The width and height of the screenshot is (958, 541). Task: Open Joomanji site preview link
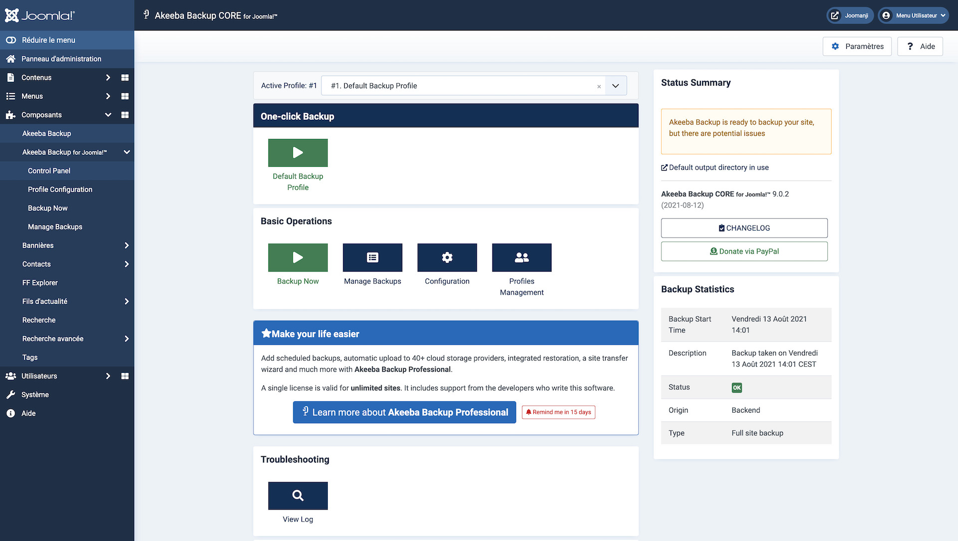click(850, 15)
